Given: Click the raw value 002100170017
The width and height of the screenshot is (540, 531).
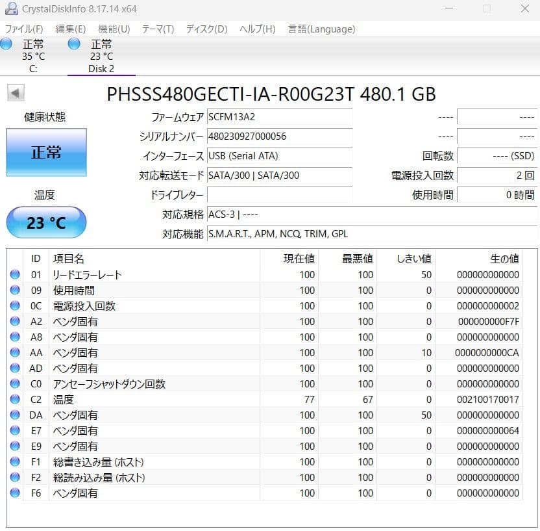Looking at the screenshot, I should 488,399.
